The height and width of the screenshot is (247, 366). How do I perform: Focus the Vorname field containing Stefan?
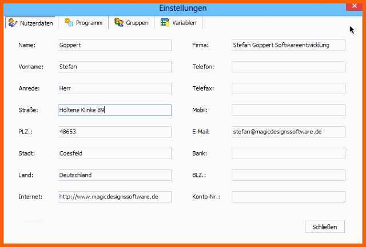114,67
